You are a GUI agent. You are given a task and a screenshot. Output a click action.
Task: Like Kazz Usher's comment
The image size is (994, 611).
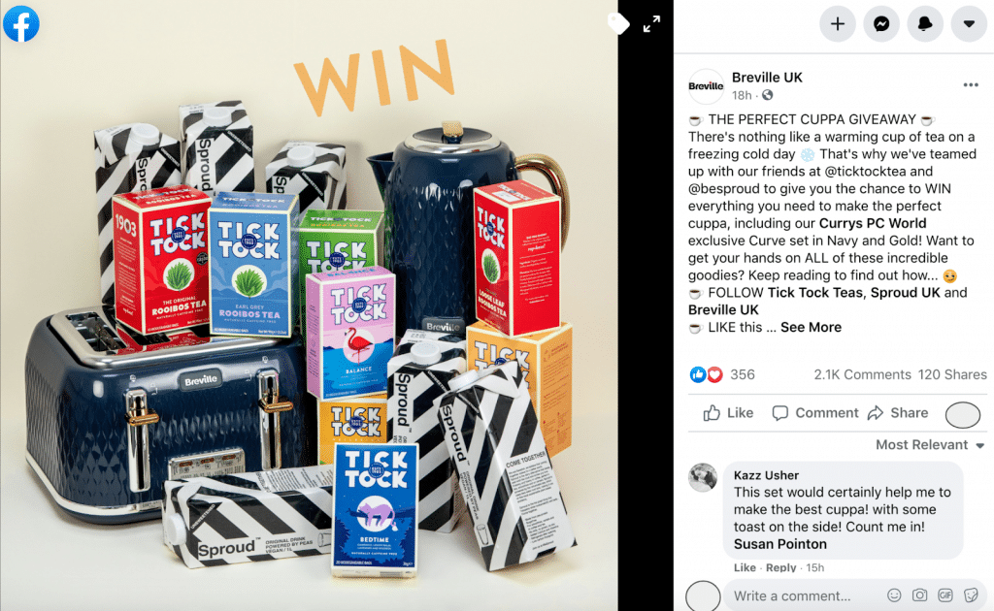pos(745,568)
